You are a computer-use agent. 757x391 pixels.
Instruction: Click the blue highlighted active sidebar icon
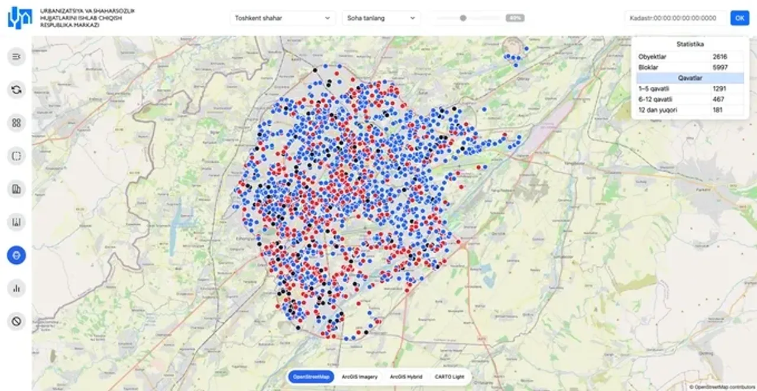tap(17, 256)
